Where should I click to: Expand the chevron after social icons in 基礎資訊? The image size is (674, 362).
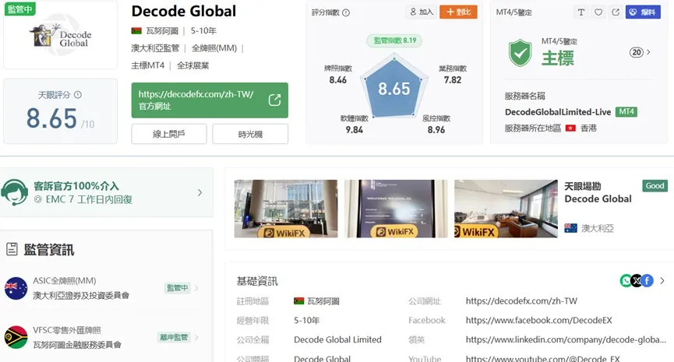pyautogui.click(x=662, y=281)
